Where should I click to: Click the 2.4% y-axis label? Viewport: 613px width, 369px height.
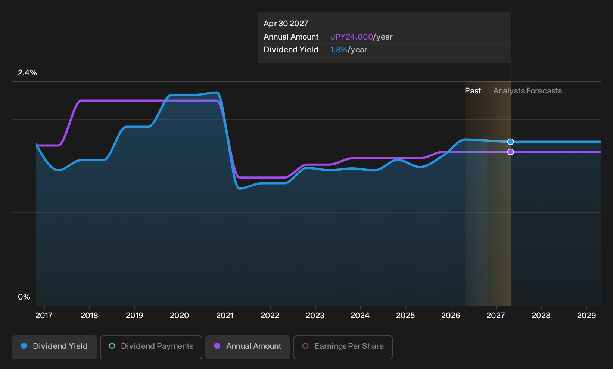(27, 73)
